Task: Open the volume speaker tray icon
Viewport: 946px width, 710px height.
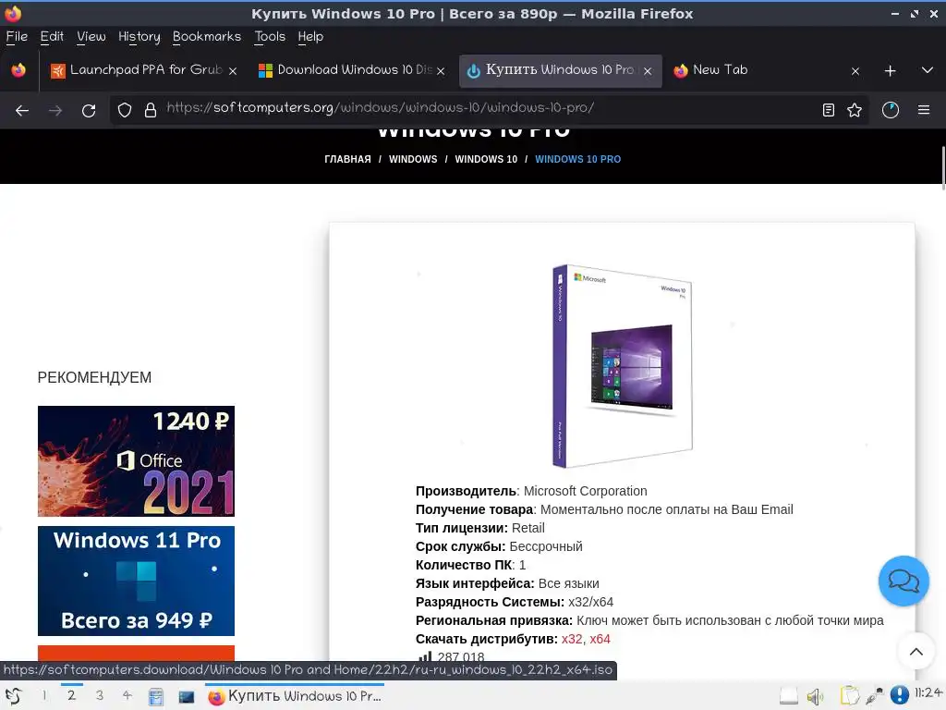Action: (x=815, y=697)
